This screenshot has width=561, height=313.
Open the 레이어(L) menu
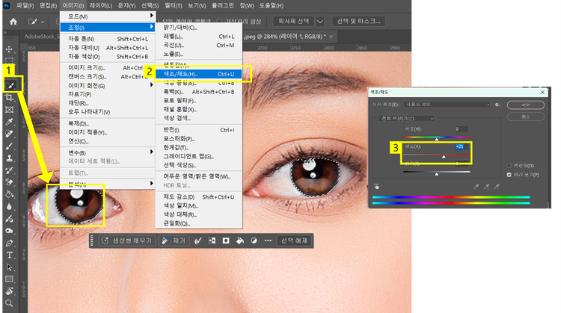(100, 6)
